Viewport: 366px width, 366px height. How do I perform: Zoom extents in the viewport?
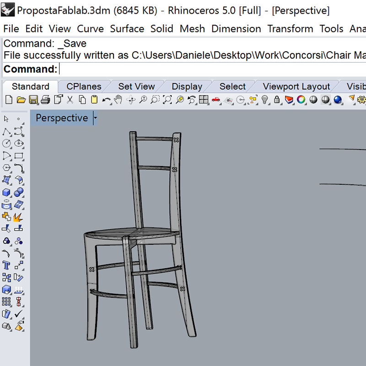click(167, 100)
